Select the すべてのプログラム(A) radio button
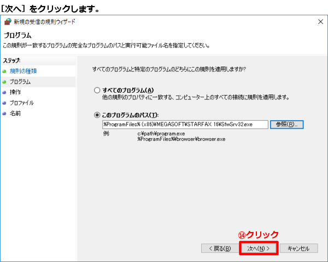This screenshot has width=328, height=262. [97, 90]
